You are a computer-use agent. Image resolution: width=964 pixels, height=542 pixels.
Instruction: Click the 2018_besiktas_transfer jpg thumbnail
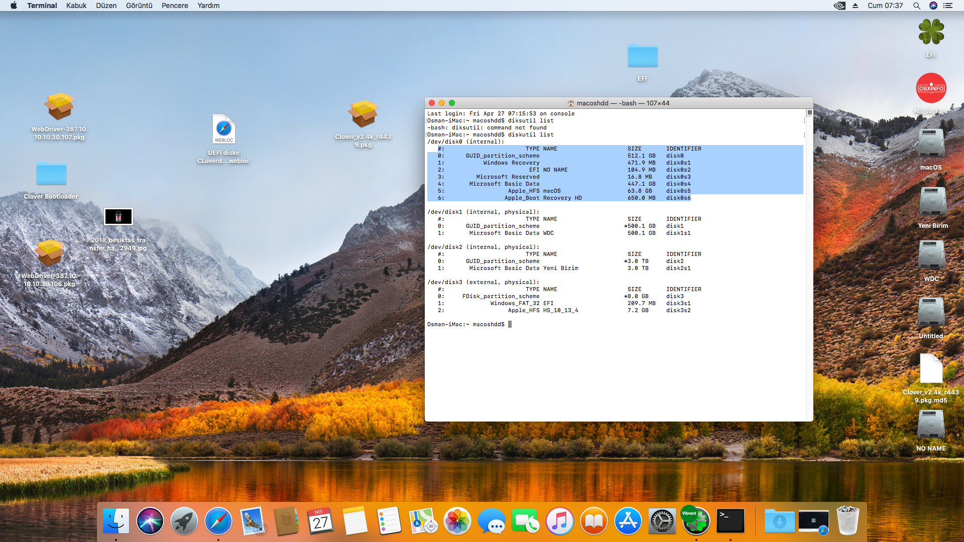(x=118, y=217)
